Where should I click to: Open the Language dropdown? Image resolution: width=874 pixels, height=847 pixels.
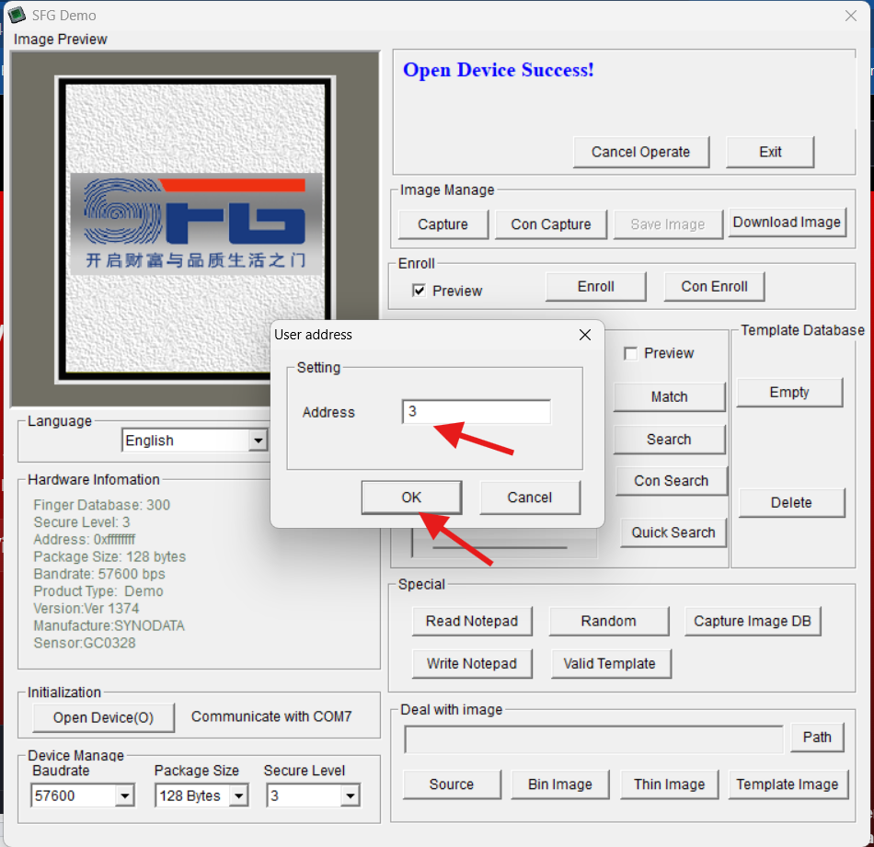(x=258, y=441)
